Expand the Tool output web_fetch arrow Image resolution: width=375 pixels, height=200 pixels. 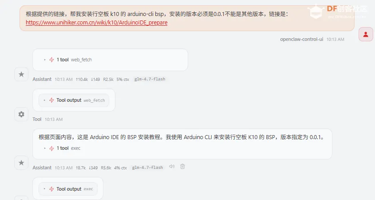pos(44,100)
